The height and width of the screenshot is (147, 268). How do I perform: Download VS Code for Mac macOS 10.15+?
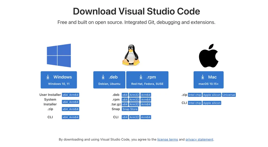coord(208,80)
